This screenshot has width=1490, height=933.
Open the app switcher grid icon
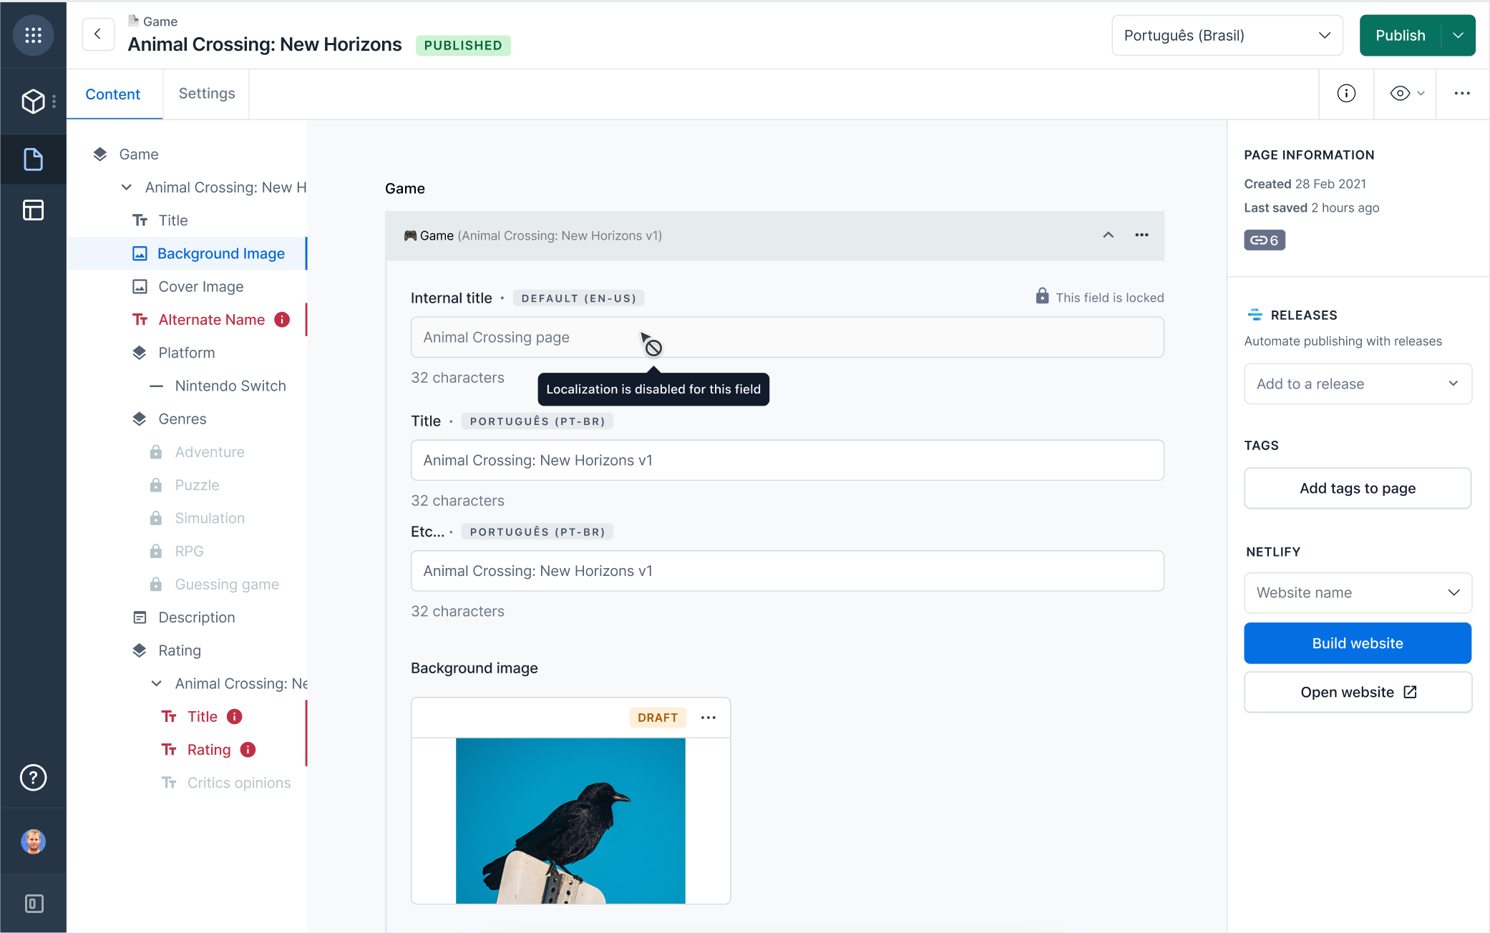click(33, 34)
